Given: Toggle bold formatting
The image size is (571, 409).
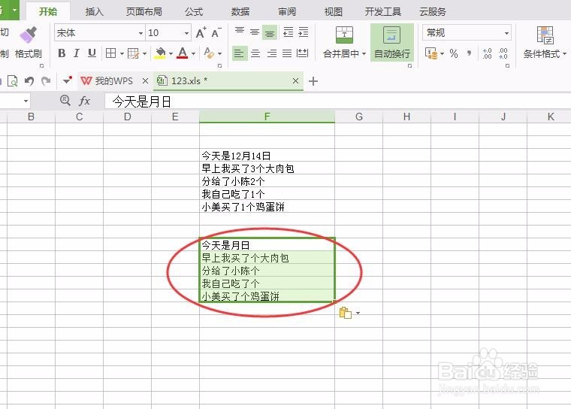Looking at the screenshot, I should coord(62,53).
